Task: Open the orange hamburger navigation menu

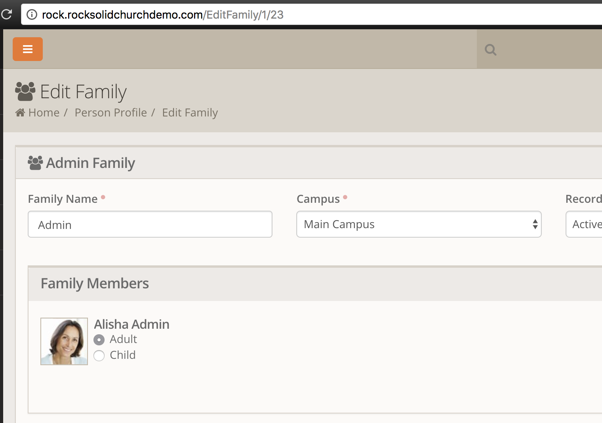Action: click(x=28, y=49)
